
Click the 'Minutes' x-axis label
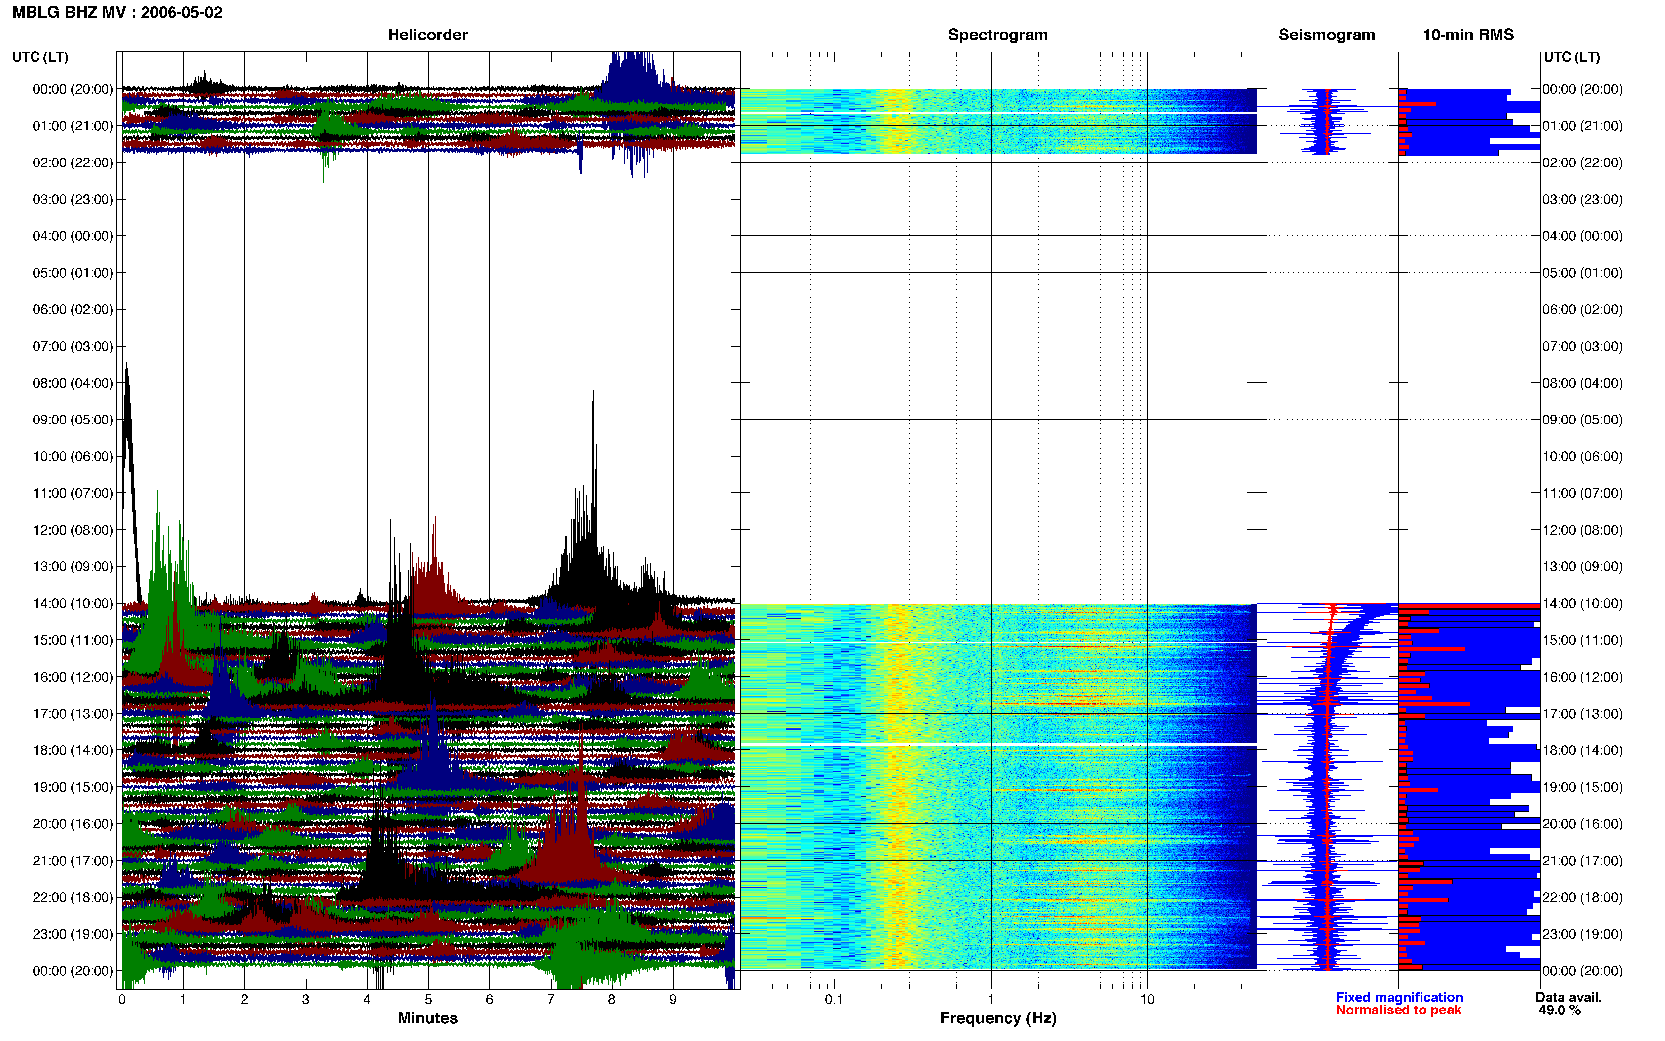point(428,1017)
